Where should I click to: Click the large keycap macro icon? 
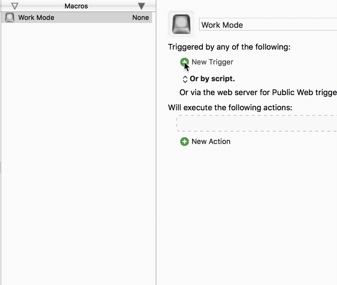[x=181, y=24]
